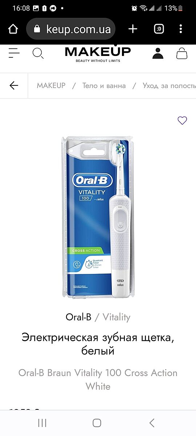Select the MAKEUP breadcrumb link

click(51, 86)
